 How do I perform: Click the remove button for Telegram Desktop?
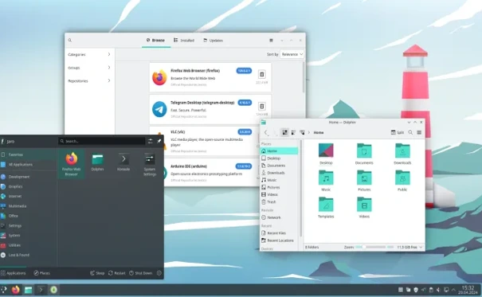261,106
